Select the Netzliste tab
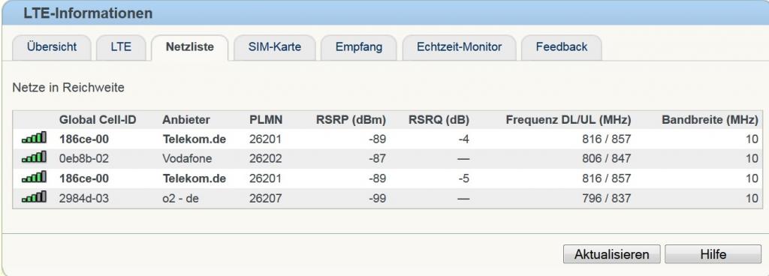 pos(190,47)
